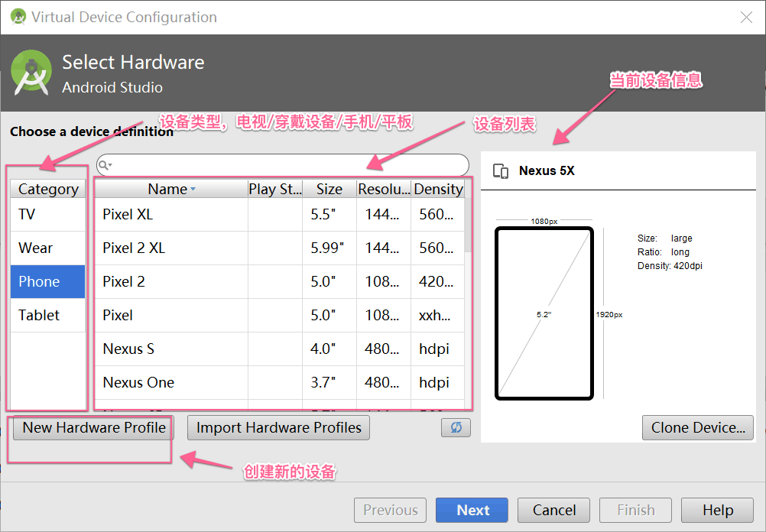Click the Density: 420dpi text
This screenshot has width=766, height=532.
(x=670, y=266)
